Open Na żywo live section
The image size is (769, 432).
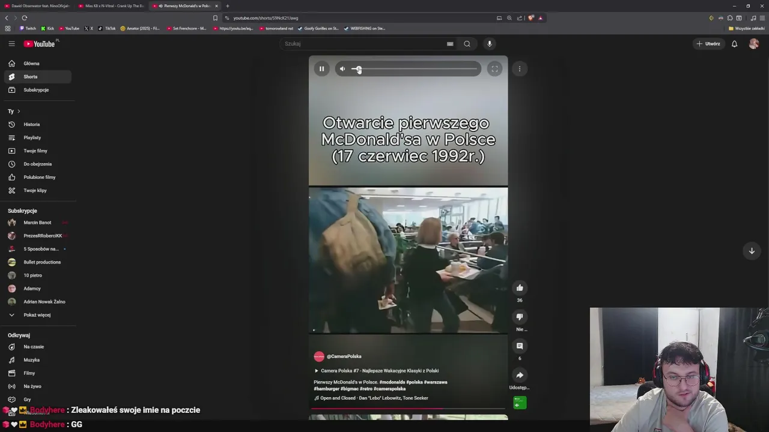coord(37,386)
